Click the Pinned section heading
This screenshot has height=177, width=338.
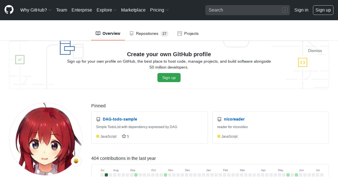click(98, 106)
